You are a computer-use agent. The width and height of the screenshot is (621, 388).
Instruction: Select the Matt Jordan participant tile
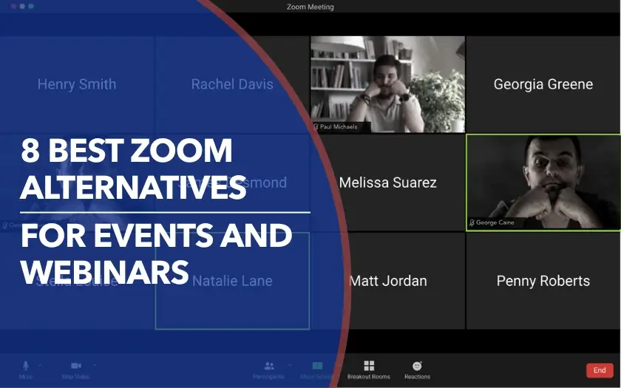[387, 281]
